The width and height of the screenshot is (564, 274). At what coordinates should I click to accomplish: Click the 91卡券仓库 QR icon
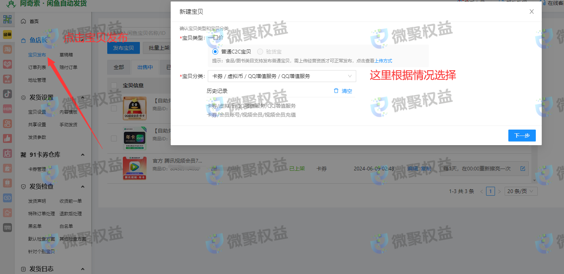tap(23, 155)
